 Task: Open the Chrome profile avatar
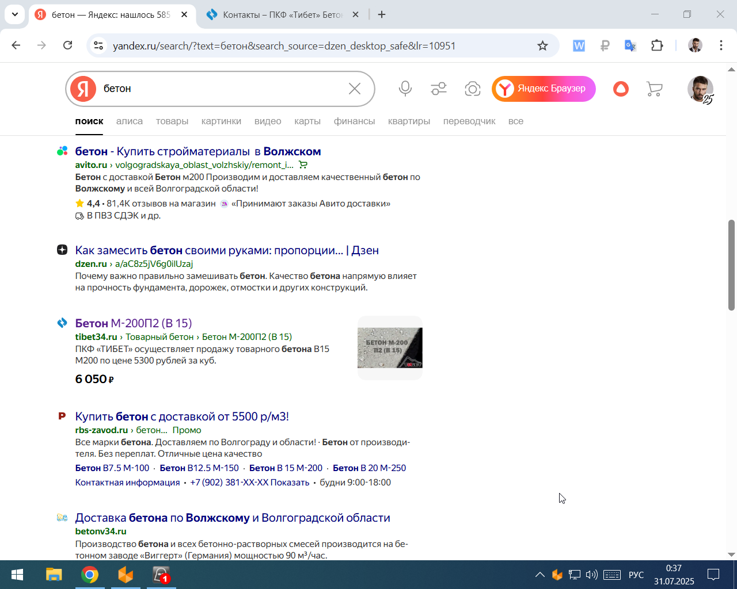coord(695,45)
